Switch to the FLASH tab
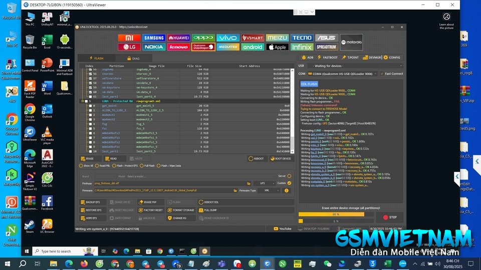481x270 pixels. 96,58
